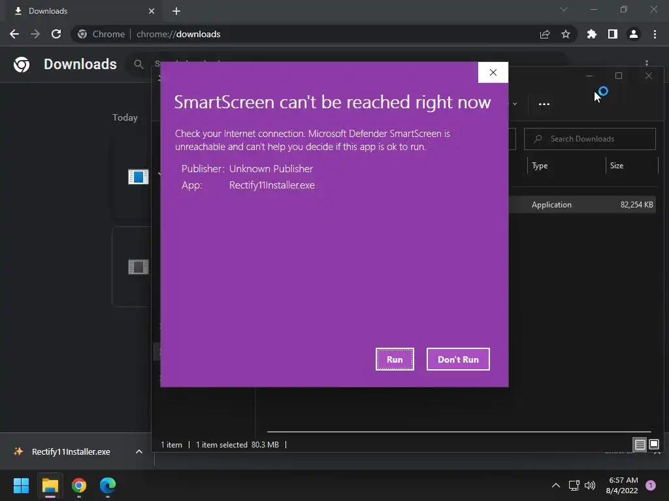The width and height of the screenshot is (669, 501).
Task: Open a new Chrome tab
Action: tap(176, 11)
